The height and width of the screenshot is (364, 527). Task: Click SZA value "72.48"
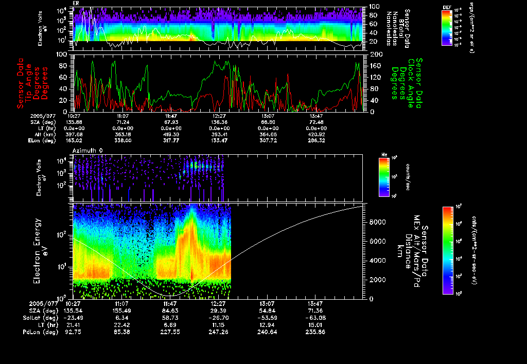(x=317, y=122)
